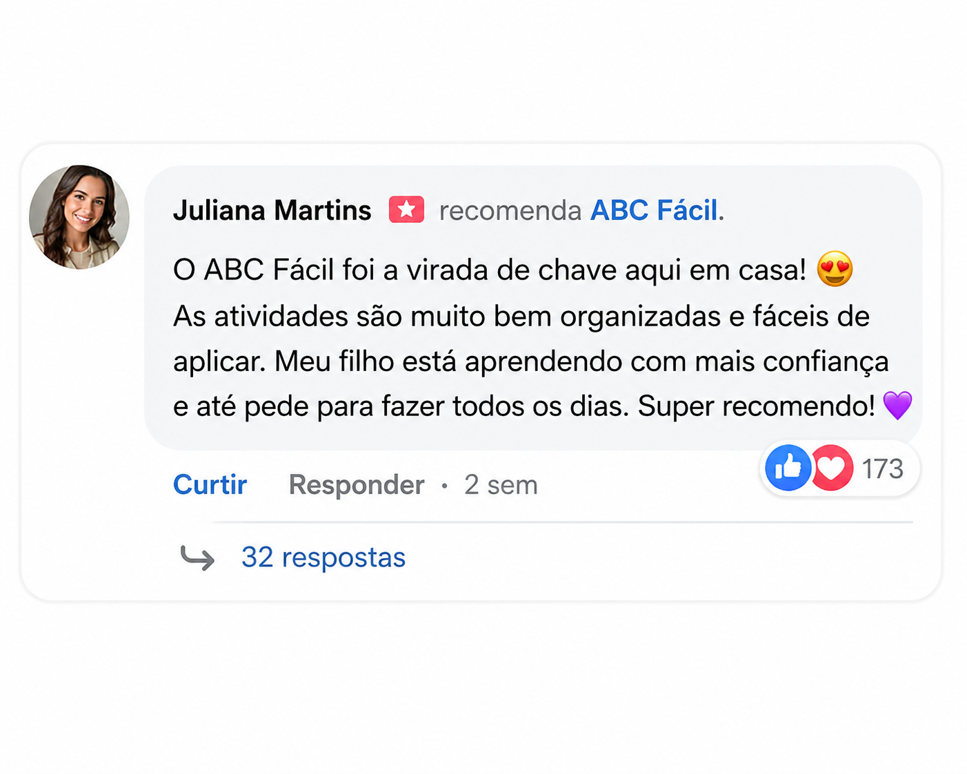
Task: View the 173 reactions count
Action: click(x=882, y=469)
